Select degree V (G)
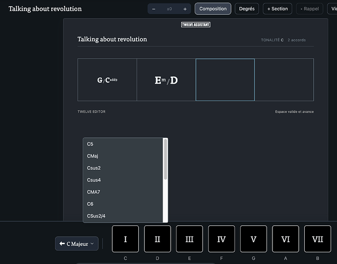 point(253,239)
